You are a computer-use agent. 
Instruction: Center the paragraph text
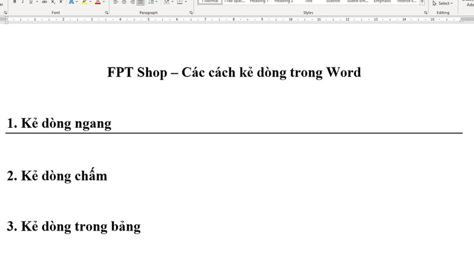point(124,2)
